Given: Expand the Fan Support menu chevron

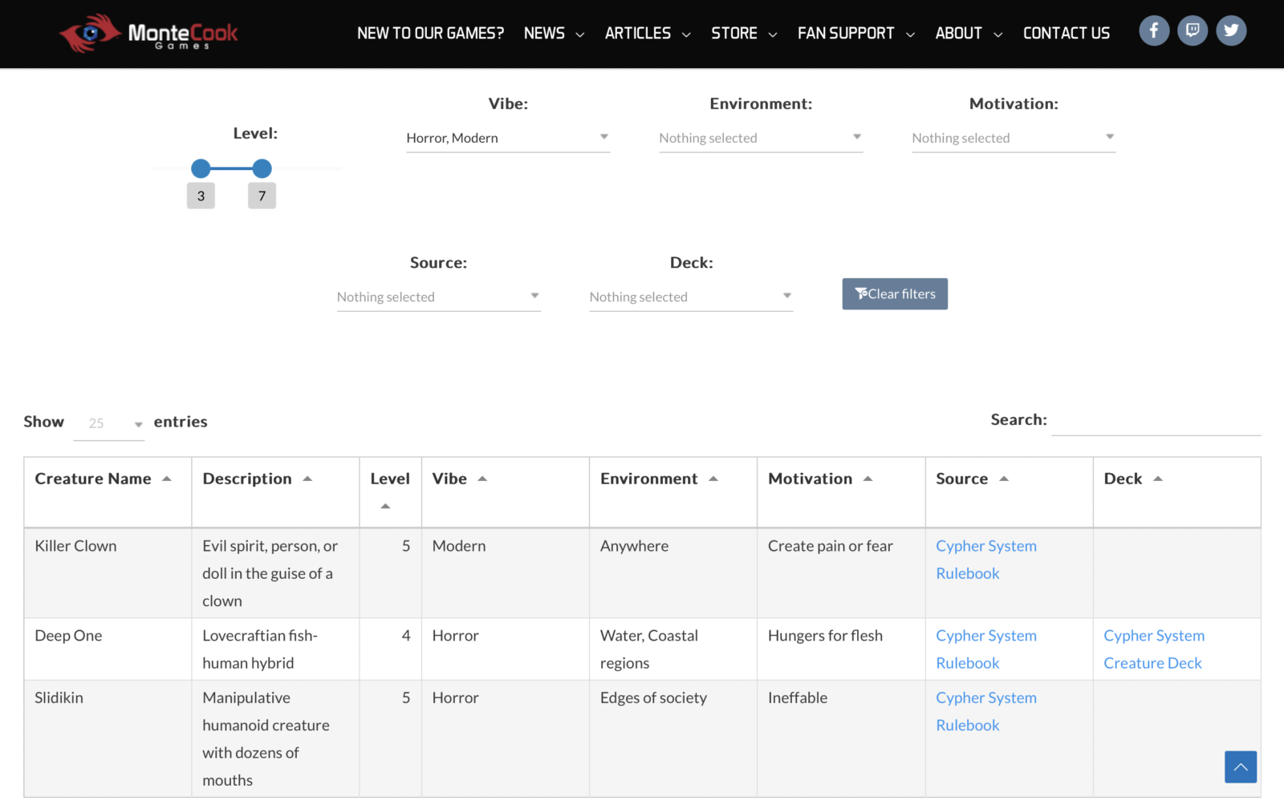Looking at the screenshot, I should point(910,34).
